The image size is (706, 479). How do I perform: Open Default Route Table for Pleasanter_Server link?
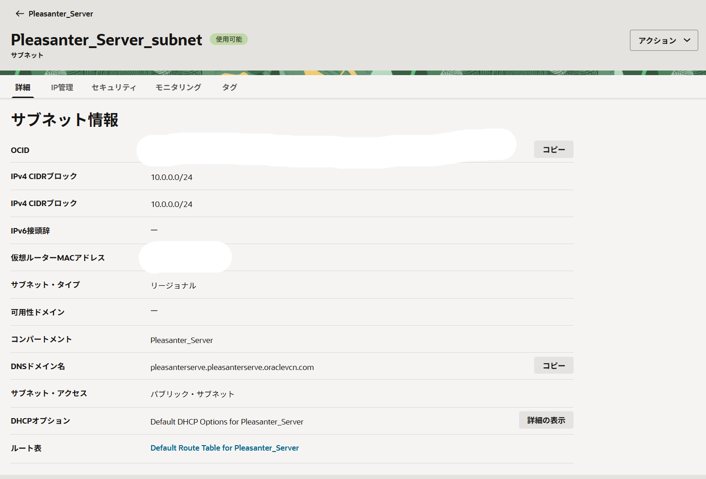[224, 448]
